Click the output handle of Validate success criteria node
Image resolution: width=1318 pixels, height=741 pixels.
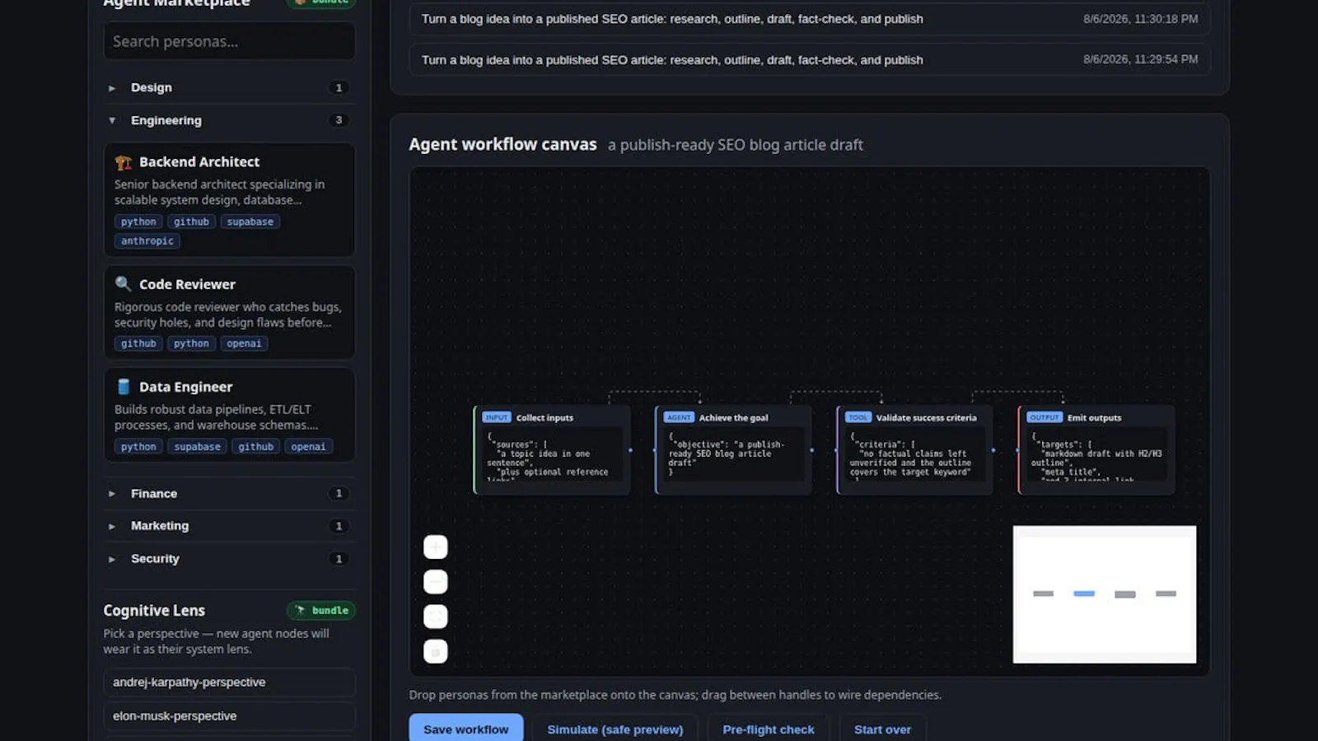point(993,450)
